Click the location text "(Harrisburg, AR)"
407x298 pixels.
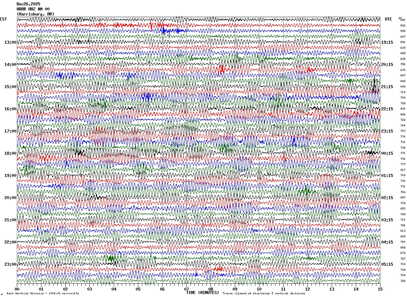tap(35, 14)
